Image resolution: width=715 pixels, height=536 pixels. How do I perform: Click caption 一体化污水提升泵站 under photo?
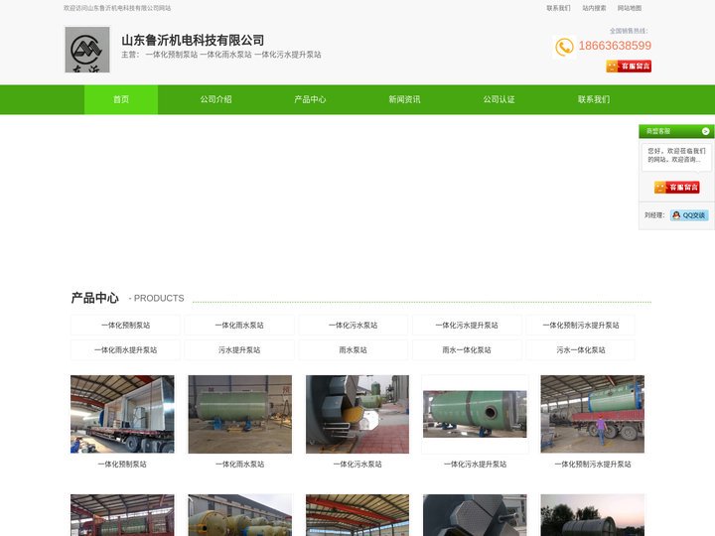(x=475, y=464)
